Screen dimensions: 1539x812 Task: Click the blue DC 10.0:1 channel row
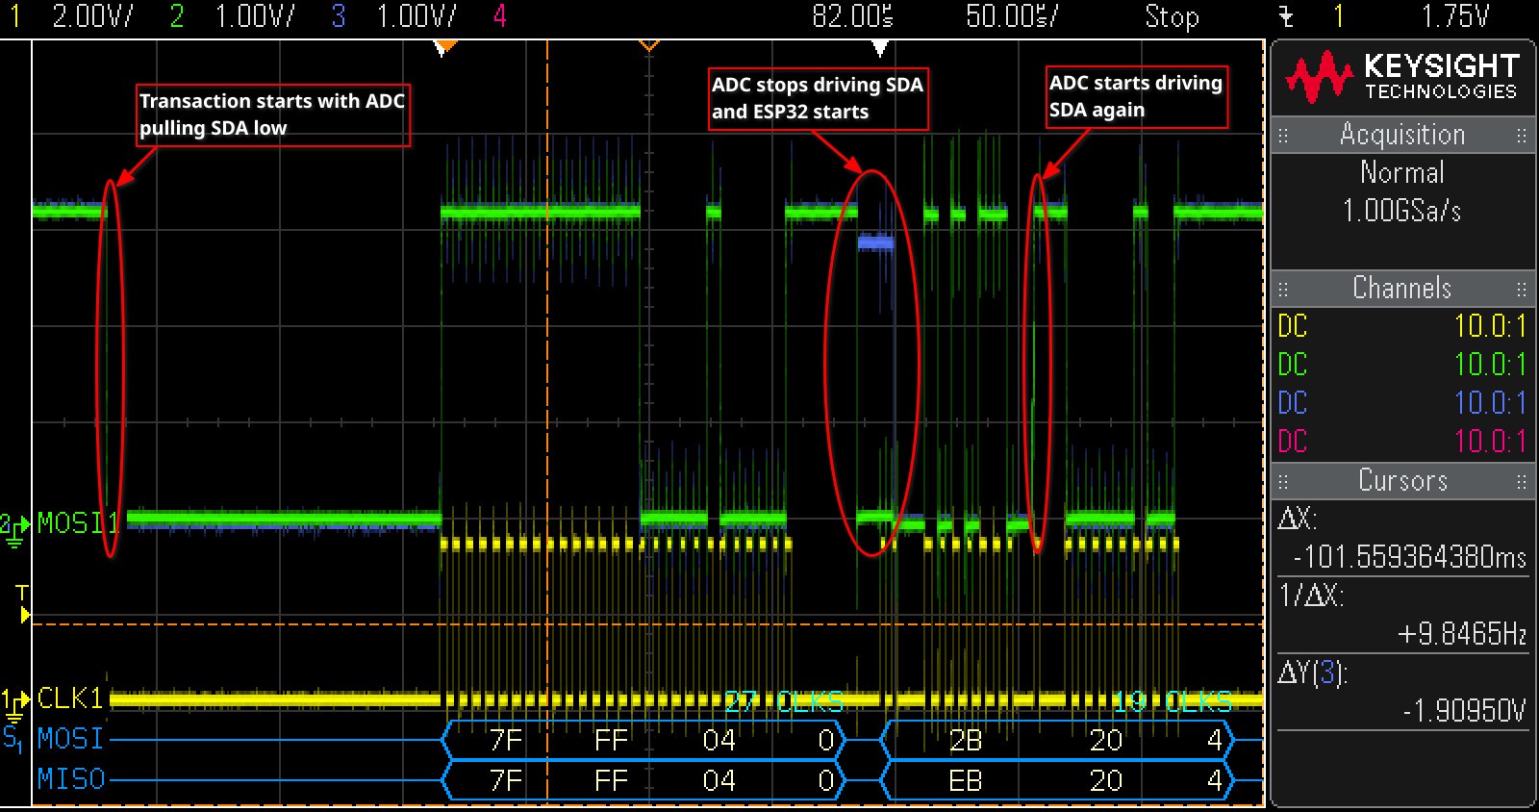coord(1402,403)
